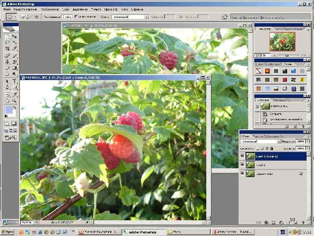
Task: Open the Слой menu
Action: (65, 9)
